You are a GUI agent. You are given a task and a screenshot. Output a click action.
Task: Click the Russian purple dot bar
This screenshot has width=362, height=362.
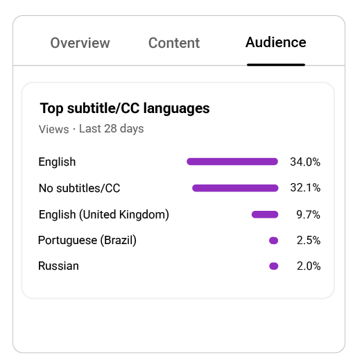(x=273, y=266)
